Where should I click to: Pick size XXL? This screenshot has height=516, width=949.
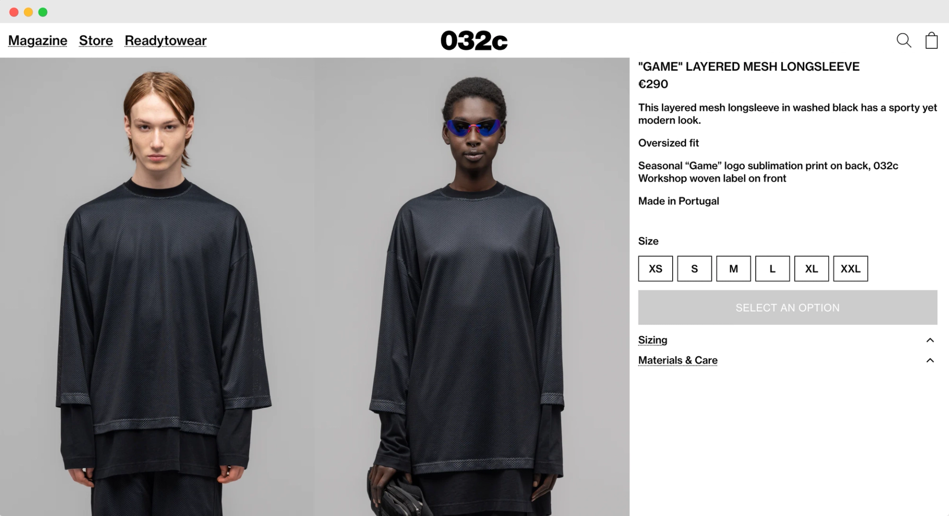pyautogui.click(x=851, y=269)
